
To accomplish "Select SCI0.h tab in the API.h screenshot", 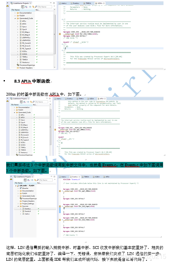I will (91, 98).
